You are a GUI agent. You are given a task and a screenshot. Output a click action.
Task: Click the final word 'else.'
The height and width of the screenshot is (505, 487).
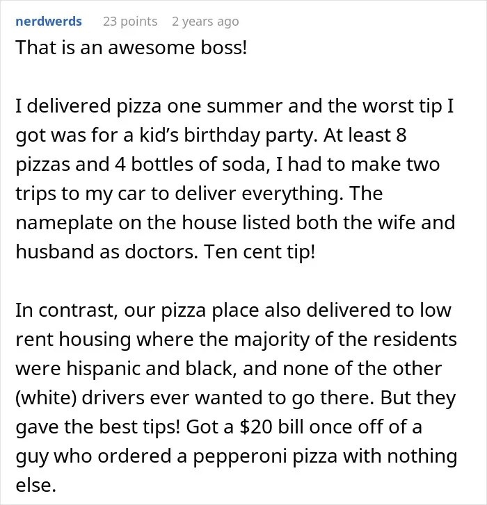tap(35, 486)
